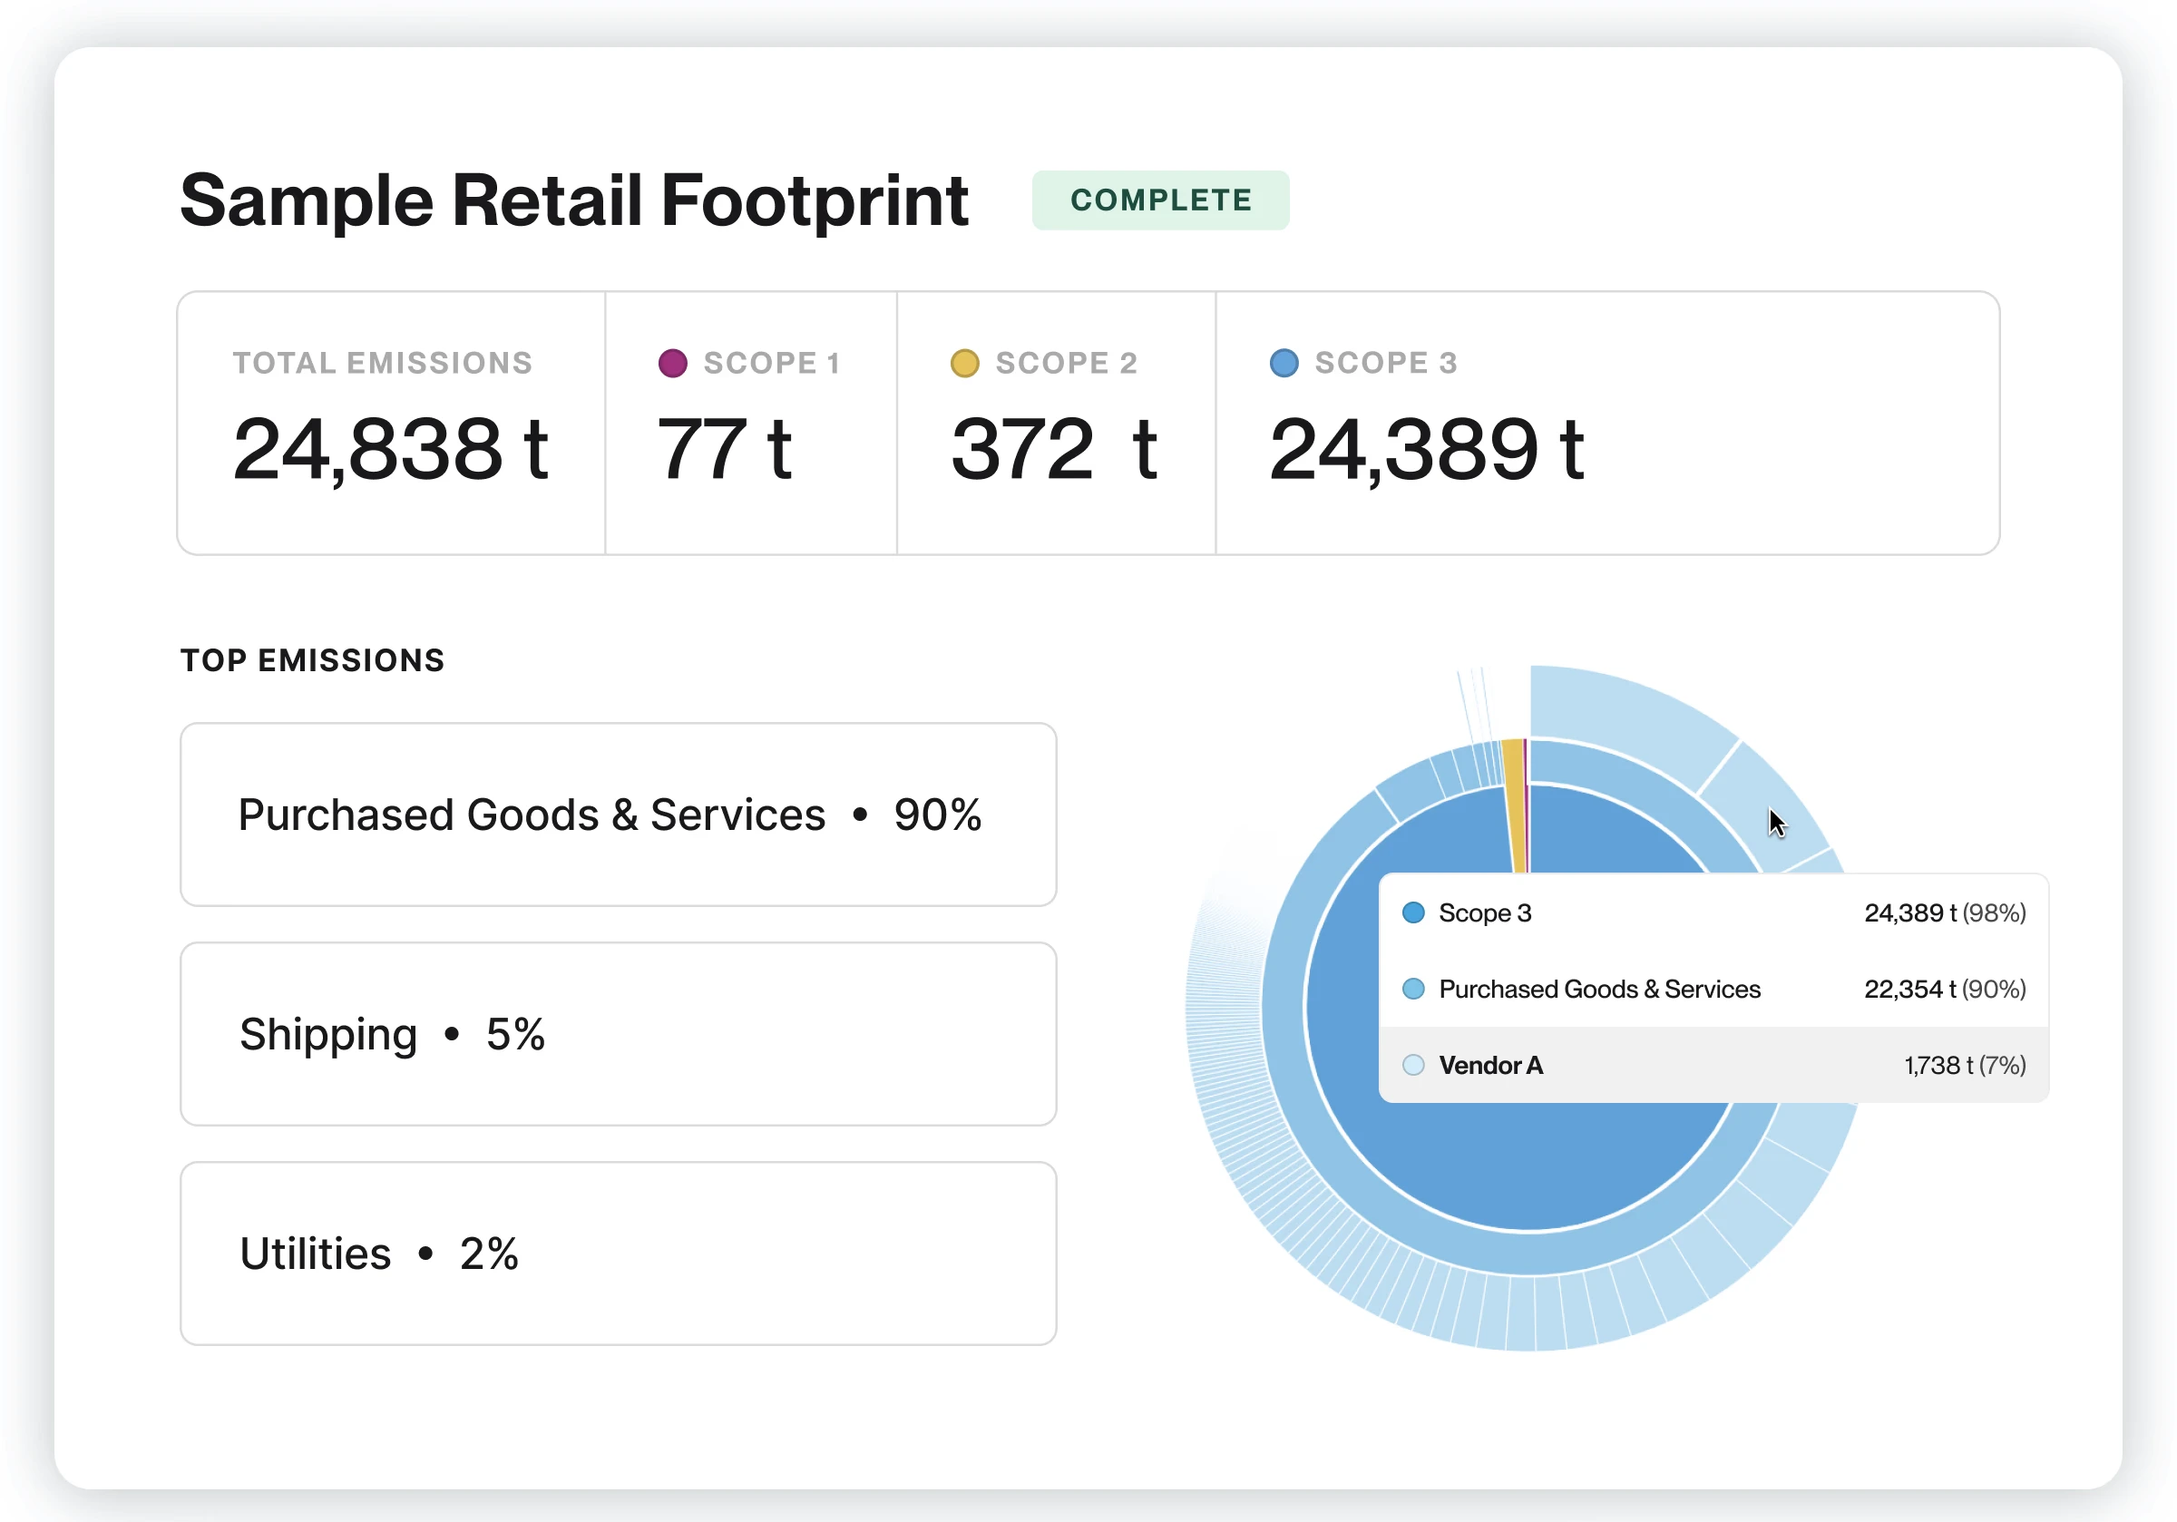Click the yellow Scope 2 dot icon
The height and width of the screenshot is (1522, 2177).
(x=964, y=363)
